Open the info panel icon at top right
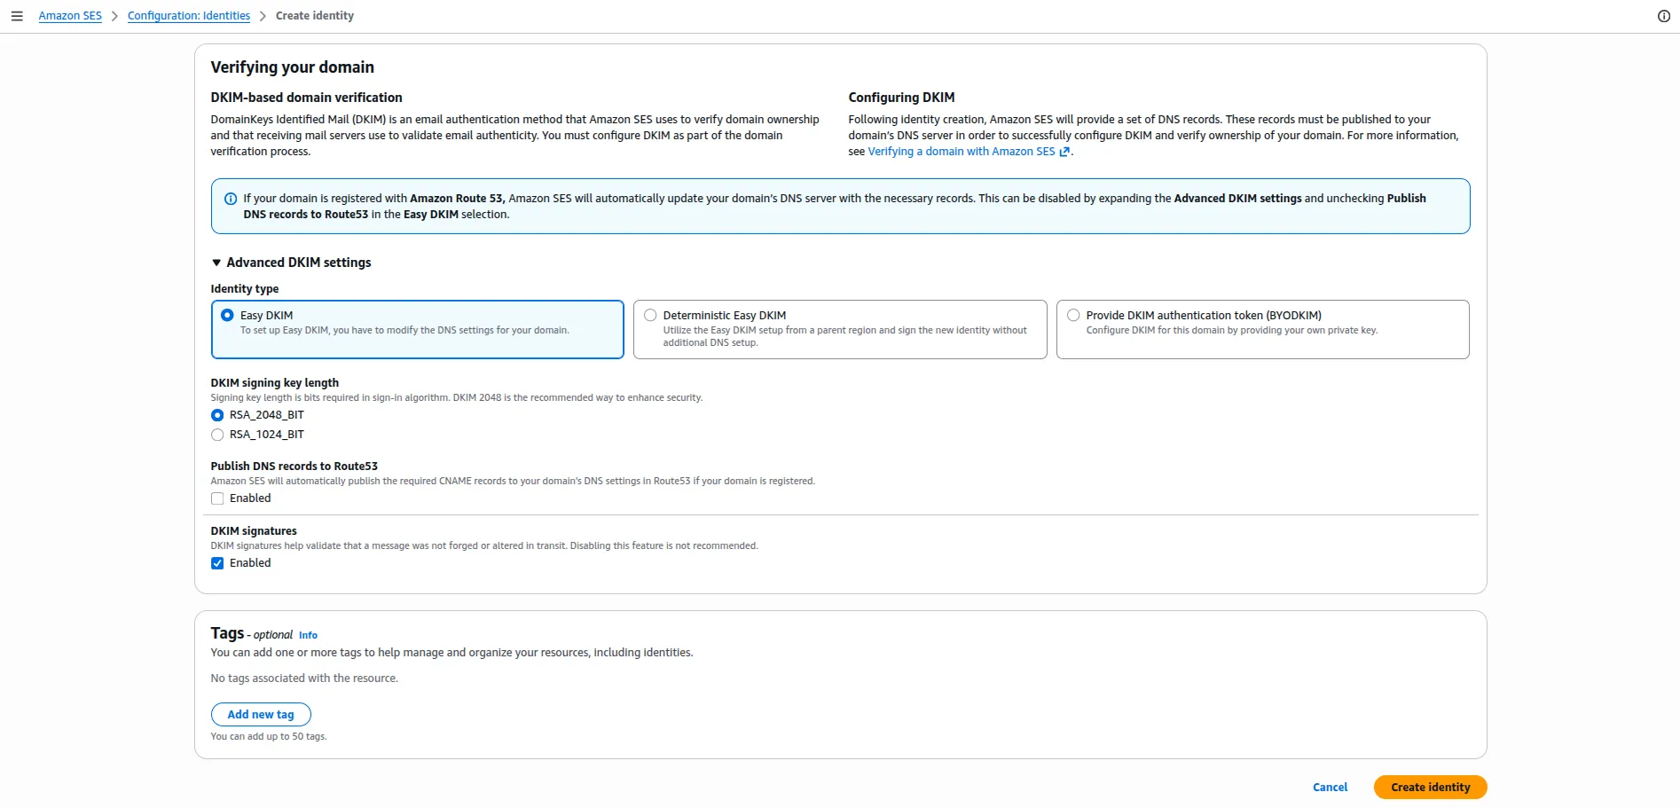The width and height of the screenshot is (1680, 808). (x=1664, y=16)
